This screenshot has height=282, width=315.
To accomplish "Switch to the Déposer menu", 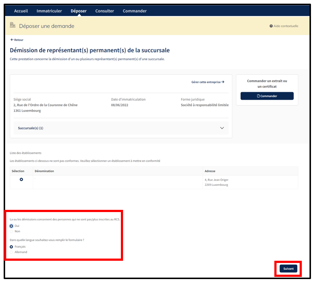I will (x=78, y=11).
